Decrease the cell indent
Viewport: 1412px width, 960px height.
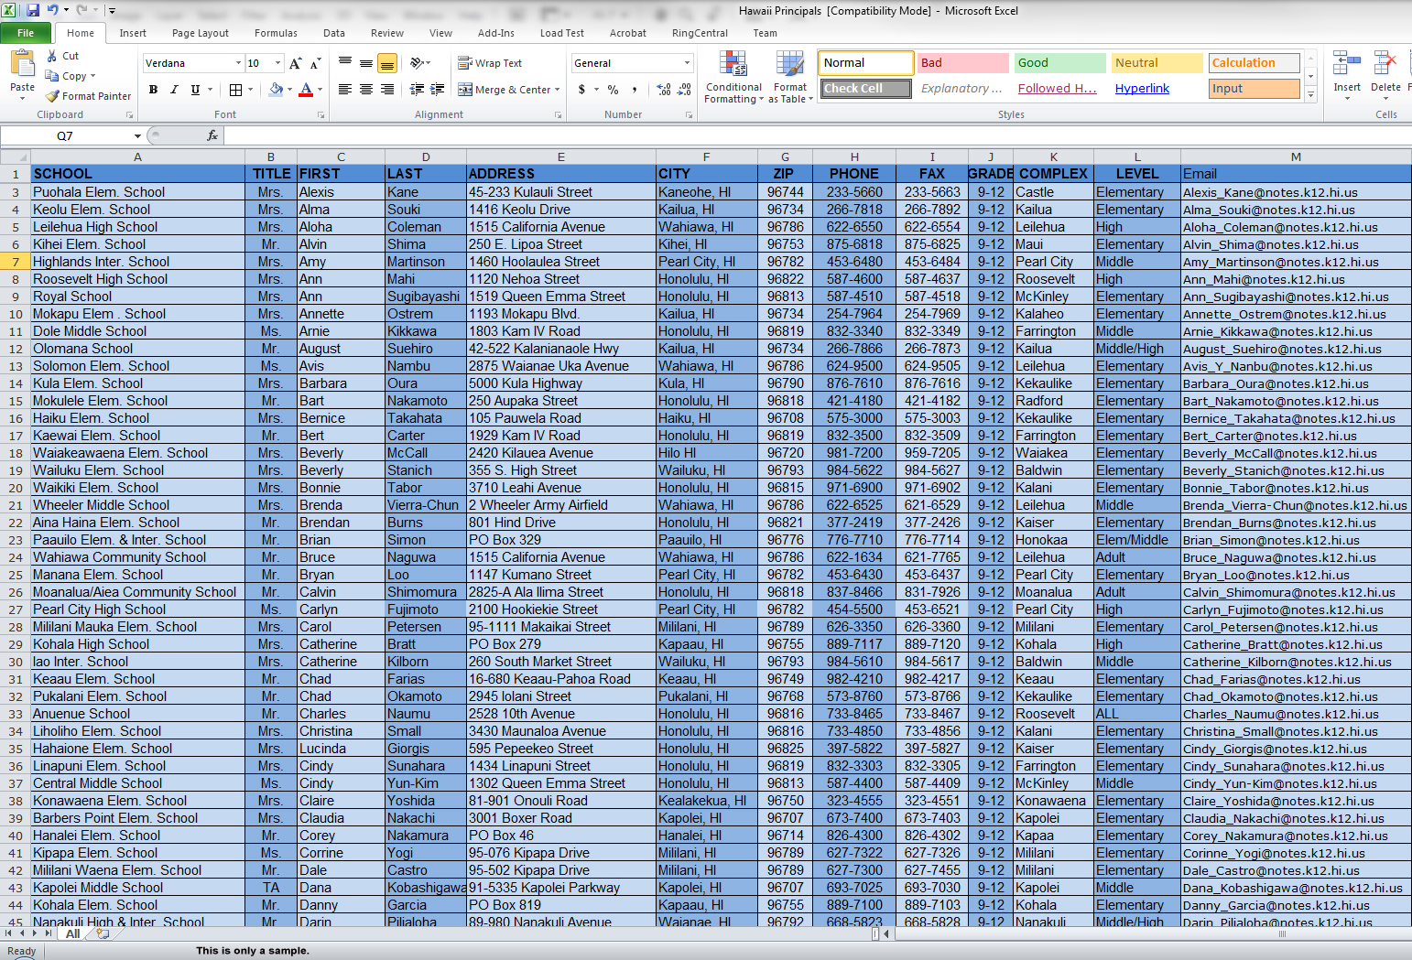pyautogui.click(x=417, y=90)
